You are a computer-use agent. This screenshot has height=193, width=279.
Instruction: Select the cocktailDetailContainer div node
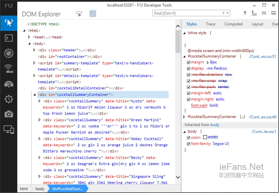point(81,88)
